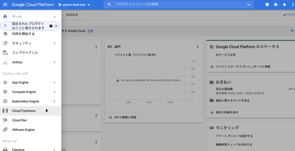Click the product and resource search field
The height and width of the screenshot is (151, 295).
pyautogui.click(x=179, y=5)
